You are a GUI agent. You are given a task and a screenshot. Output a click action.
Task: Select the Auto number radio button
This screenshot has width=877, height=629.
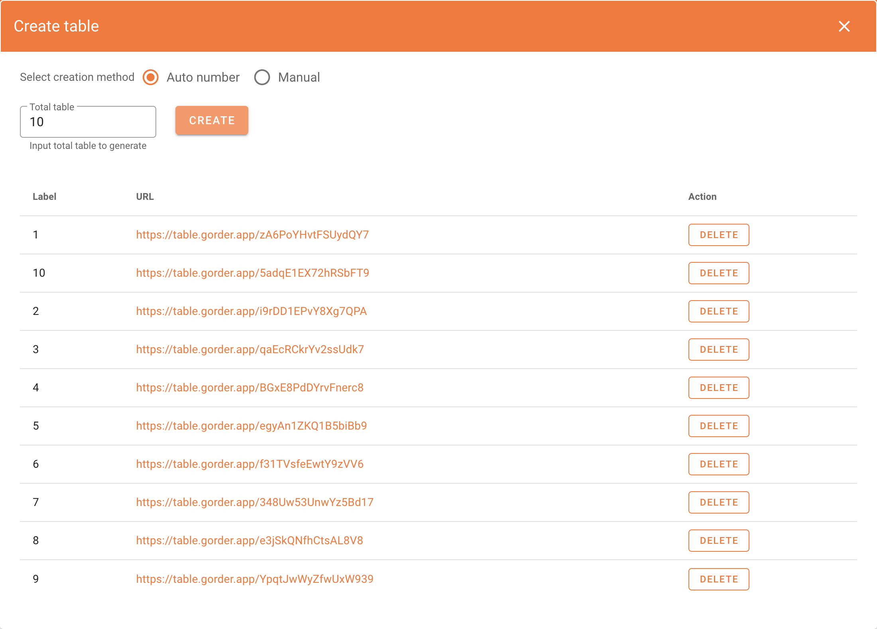[x=151, y=77]
